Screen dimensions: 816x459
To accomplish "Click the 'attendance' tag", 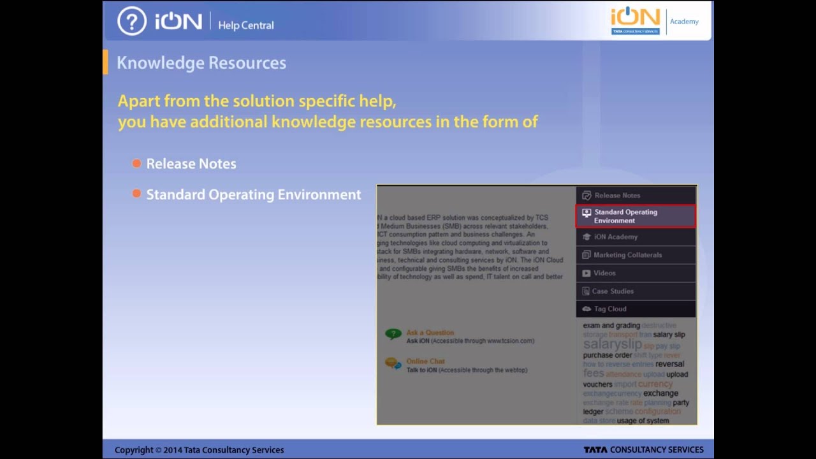I will pos(623,375).
